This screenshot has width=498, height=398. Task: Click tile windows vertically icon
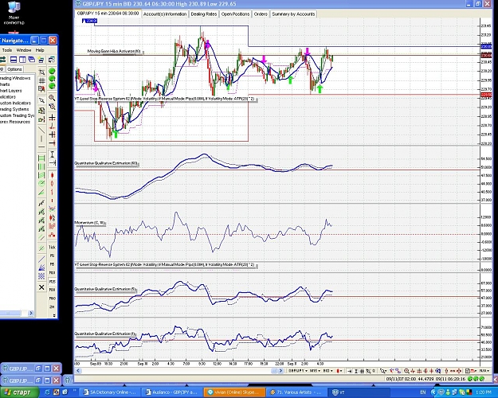(22, 60)
